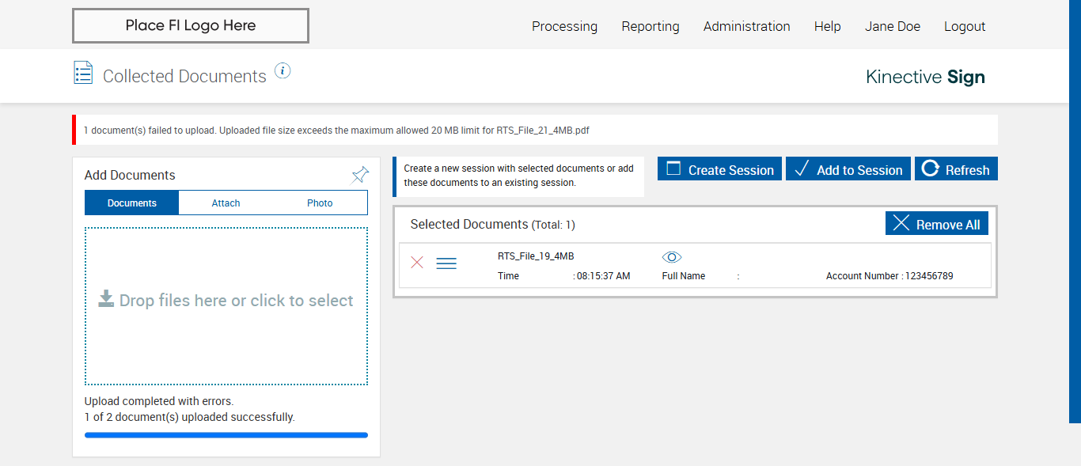Click the info icon beside Collected Documents
Screen dimensions: 1081x466
pos(283,71)
